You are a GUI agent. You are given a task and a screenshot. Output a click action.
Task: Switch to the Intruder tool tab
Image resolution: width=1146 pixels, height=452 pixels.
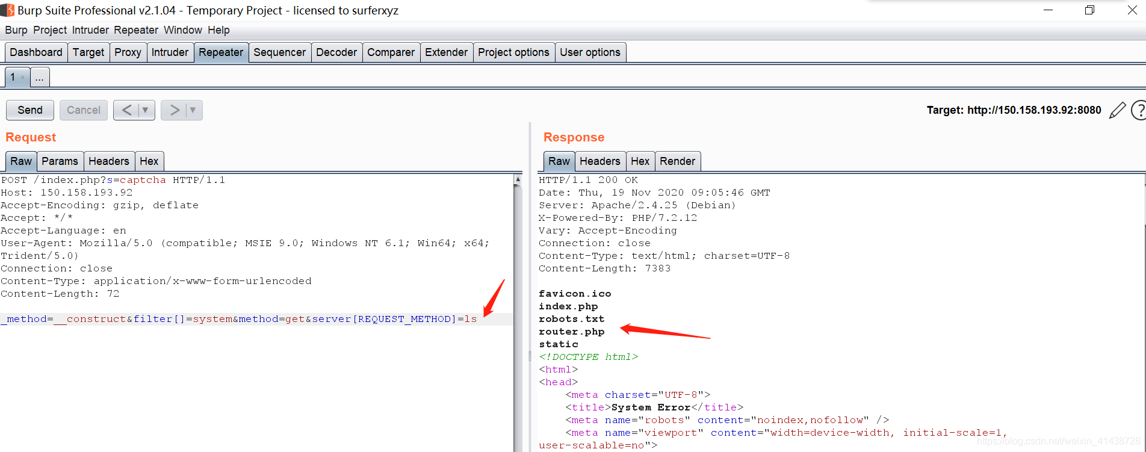(170, 52)
